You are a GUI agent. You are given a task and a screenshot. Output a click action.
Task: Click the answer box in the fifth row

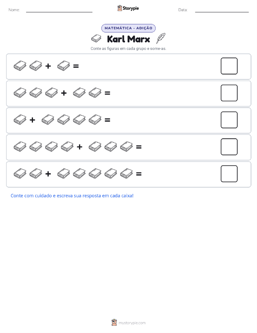pyautogui.click(x=229, y=174)
